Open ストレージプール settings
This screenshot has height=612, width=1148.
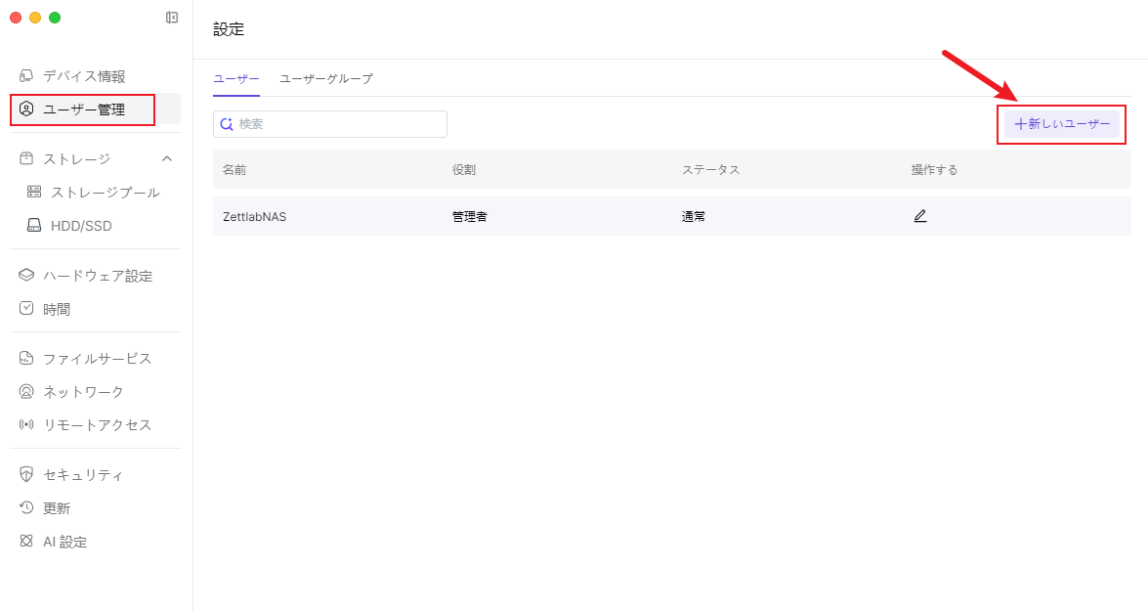click(x=105, y=193)
